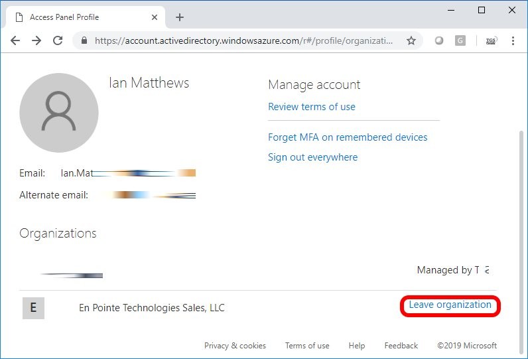Click the G extension icon
Image resolution: width=528 pixels, height=359 pixels.
point(460,40)
